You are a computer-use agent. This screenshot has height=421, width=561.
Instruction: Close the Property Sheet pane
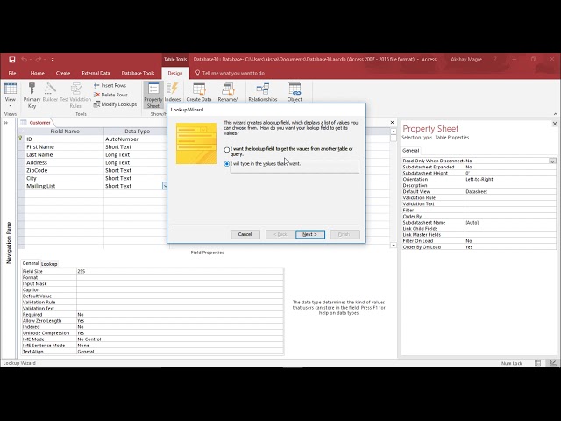click(x=555, y=124)
